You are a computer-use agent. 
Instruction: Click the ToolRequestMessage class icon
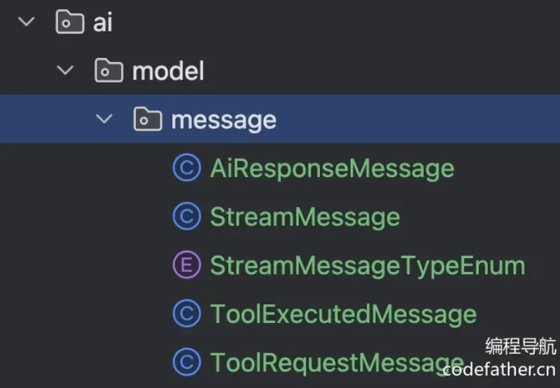click(187, 362)
